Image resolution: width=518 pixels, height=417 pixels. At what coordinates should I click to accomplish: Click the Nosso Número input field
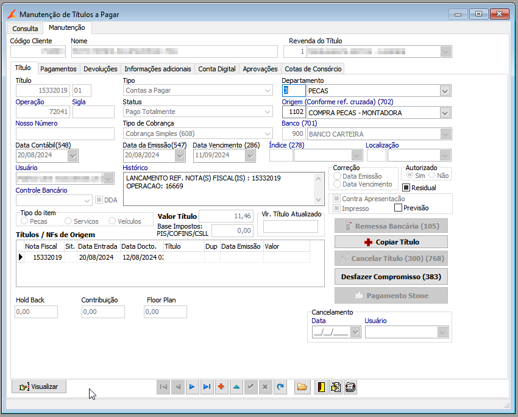[65, 134]
